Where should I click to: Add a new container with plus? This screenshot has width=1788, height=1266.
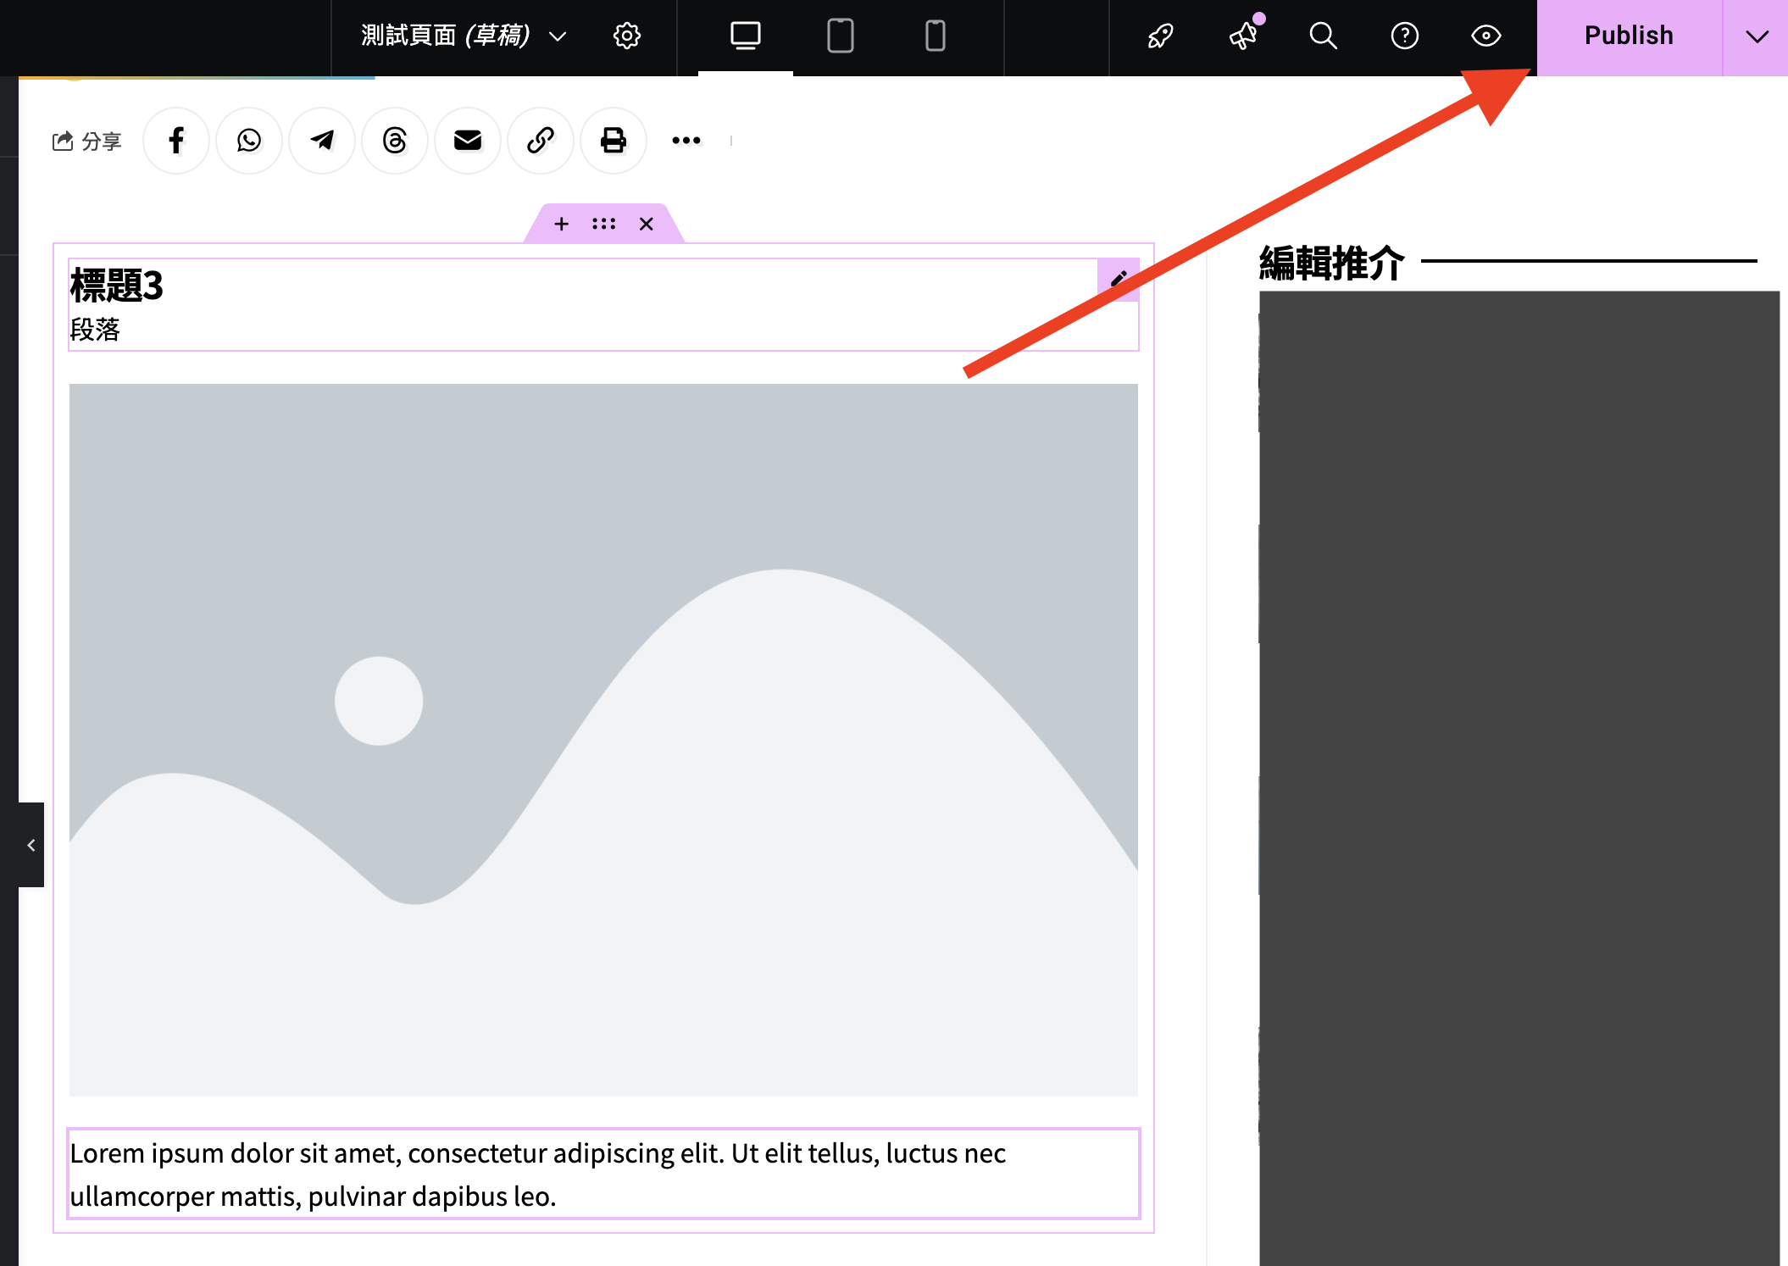pyautogui.click(x=561, y=225)
